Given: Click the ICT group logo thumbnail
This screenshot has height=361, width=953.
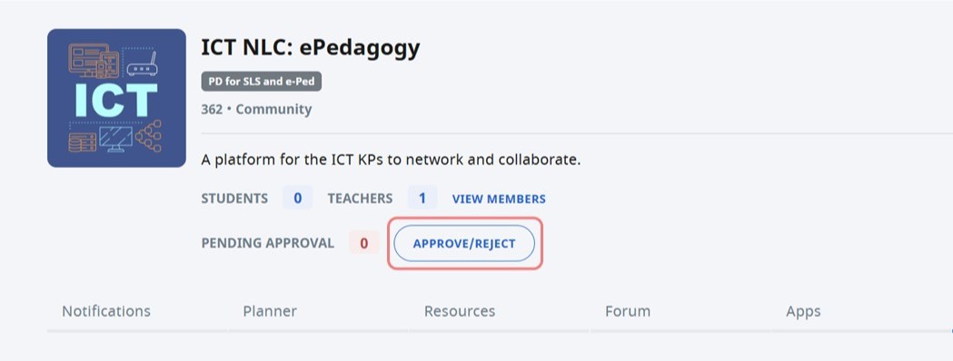Looking at the screenshot, I should tap(116, 98).
